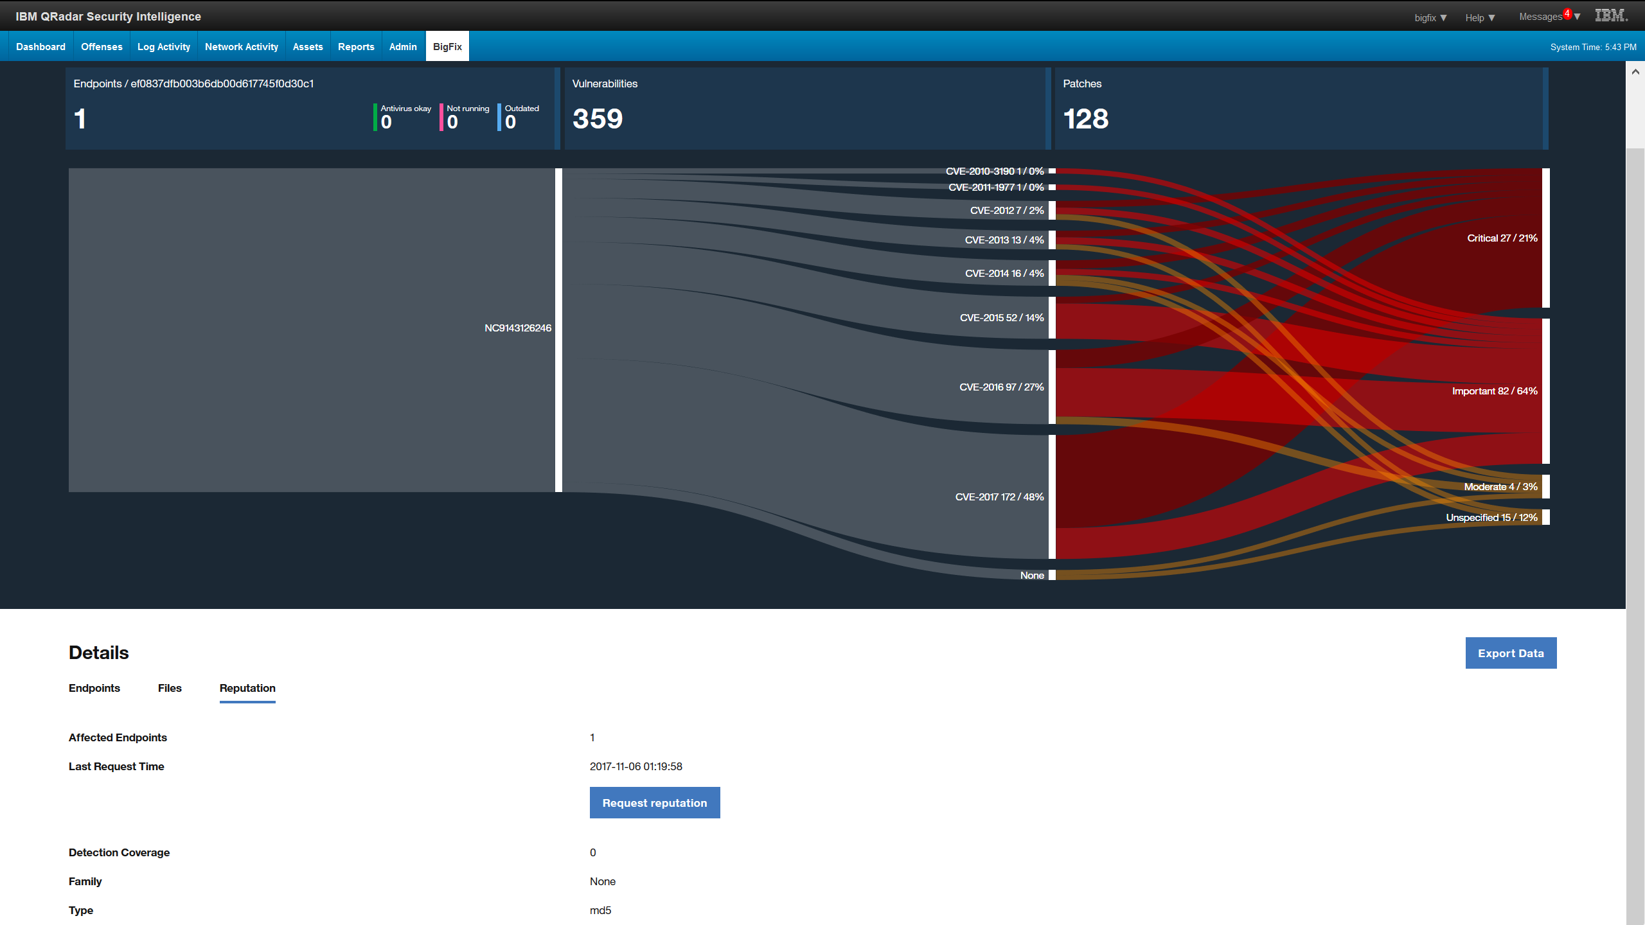Open the Admin tab

(x=402, y=46)
